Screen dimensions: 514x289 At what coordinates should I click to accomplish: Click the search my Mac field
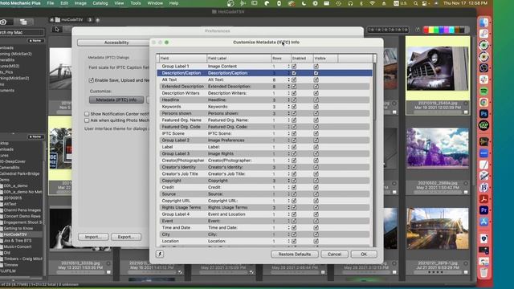pyautogui.click(x=22, y=32)
